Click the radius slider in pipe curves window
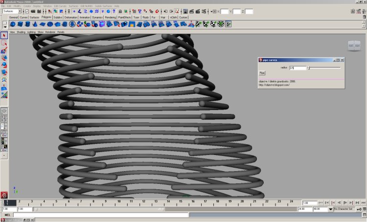This screenshot has width=367, height=222. pyautogui.click(x=324, y=67)
